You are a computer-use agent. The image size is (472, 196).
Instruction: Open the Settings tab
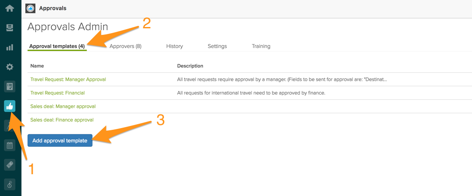point(217,46)
